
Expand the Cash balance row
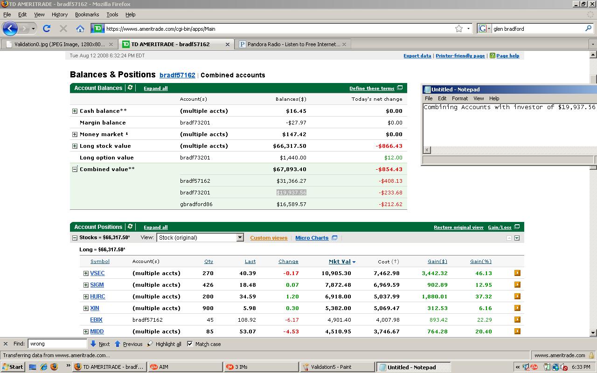[x=75, y=111]
